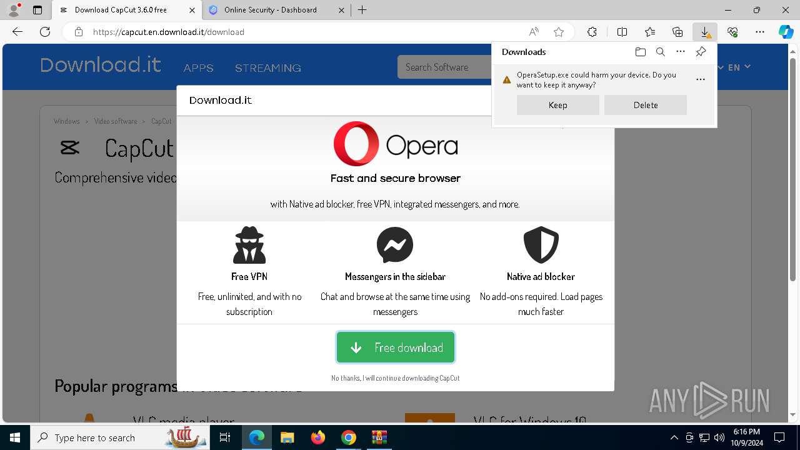Delete the OperaSetup.exe download
This screenshot has height=450, width=800.
coord(646,105)
